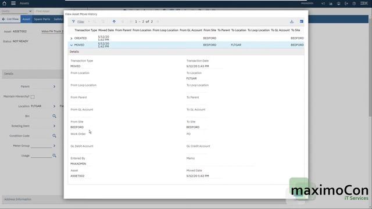Click the Assets application title
The width and height of the screenshot is (372, 209).
[24, 3]
